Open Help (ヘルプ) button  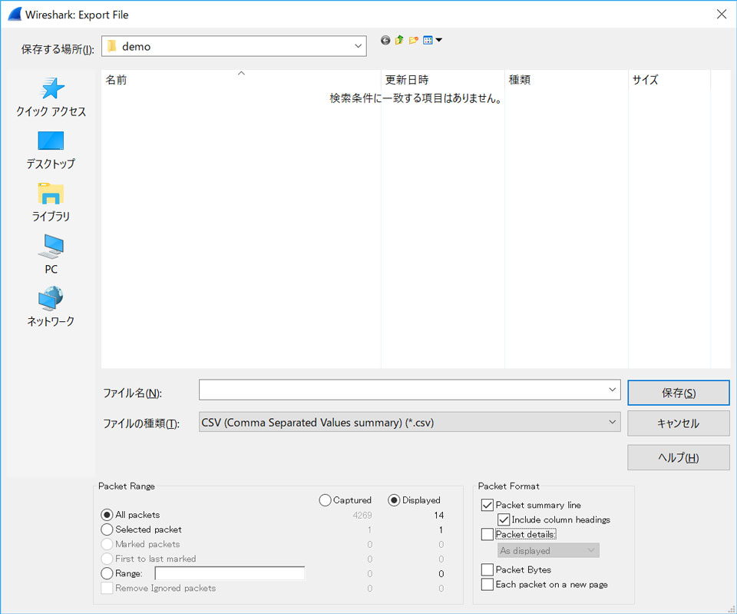tap(678, 457)
